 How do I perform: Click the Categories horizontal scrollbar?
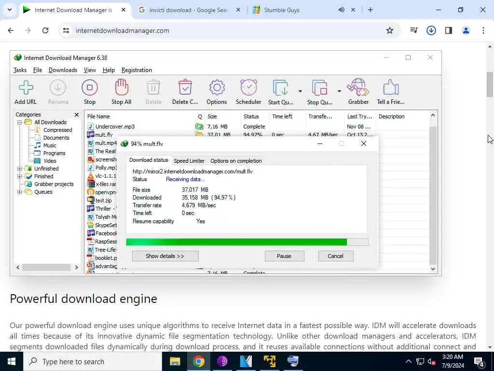pos(47,267)
